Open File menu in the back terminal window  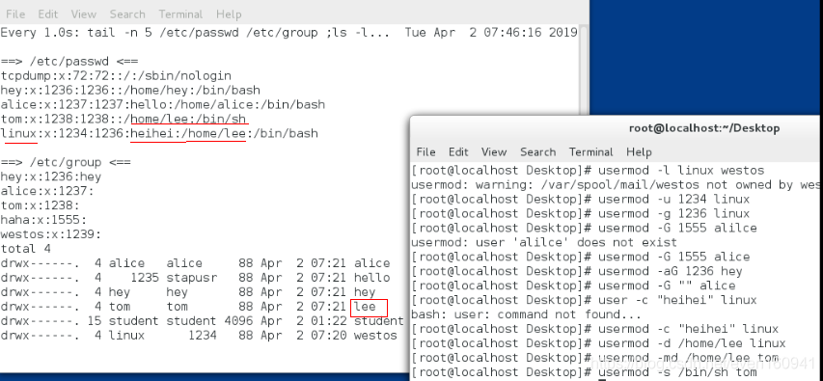pyautogui.click(x=15, y=14)
